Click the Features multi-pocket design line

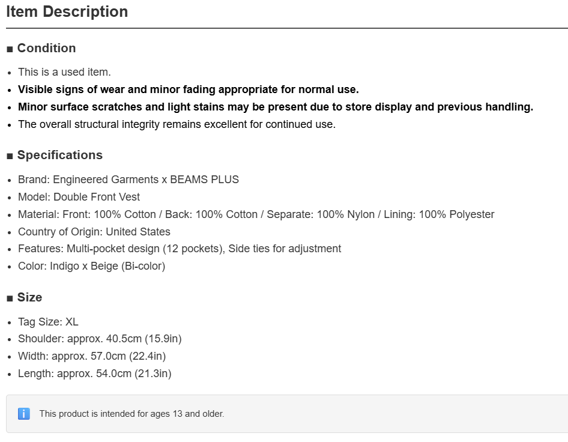180,249
